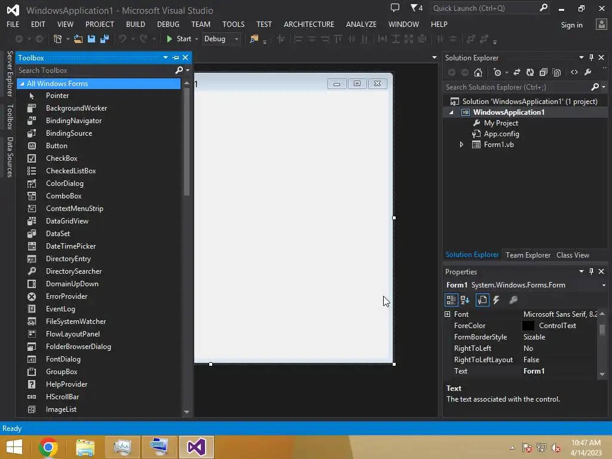Click the Visual Studio taskbar icon

tap(196, 447)
